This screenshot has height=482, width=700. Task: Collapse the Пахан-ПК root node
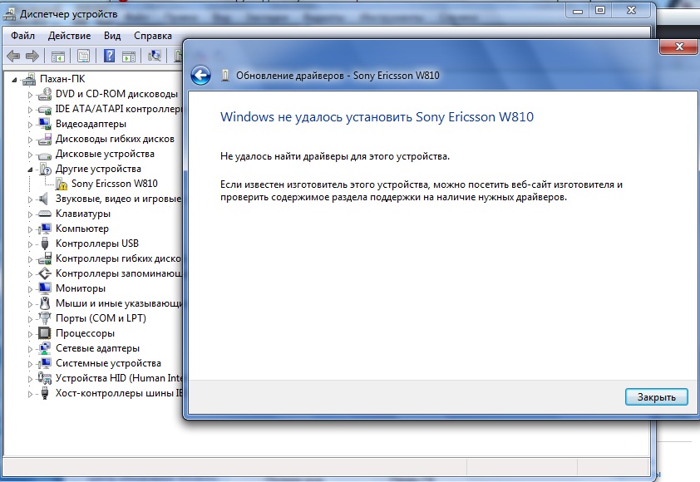(x=17, y=80)
